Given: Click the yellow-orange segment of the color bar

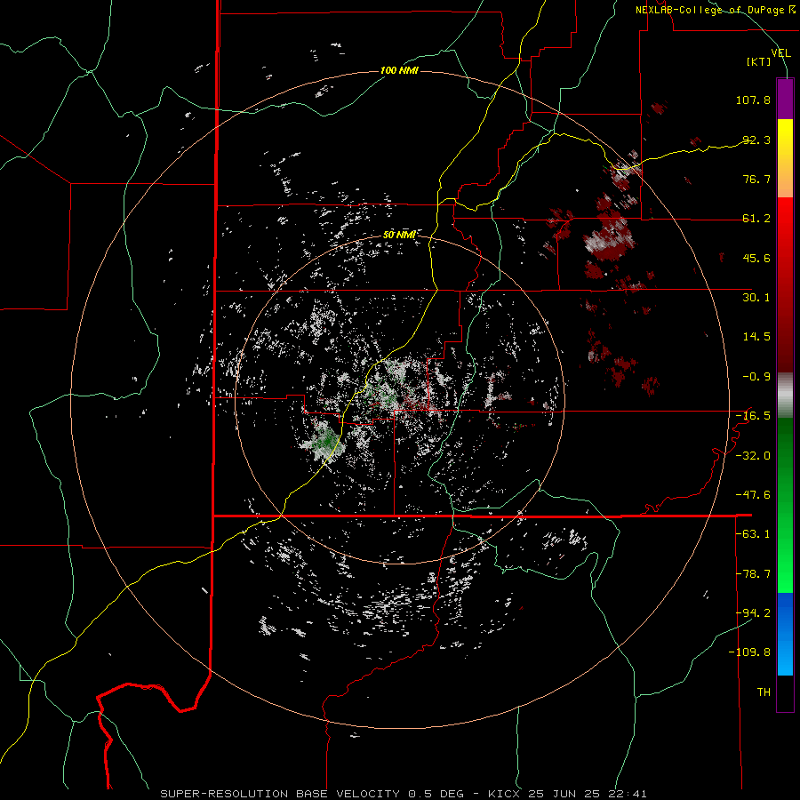Looking at the screenshot, I should pyautogui.click(x=785, y=158).
